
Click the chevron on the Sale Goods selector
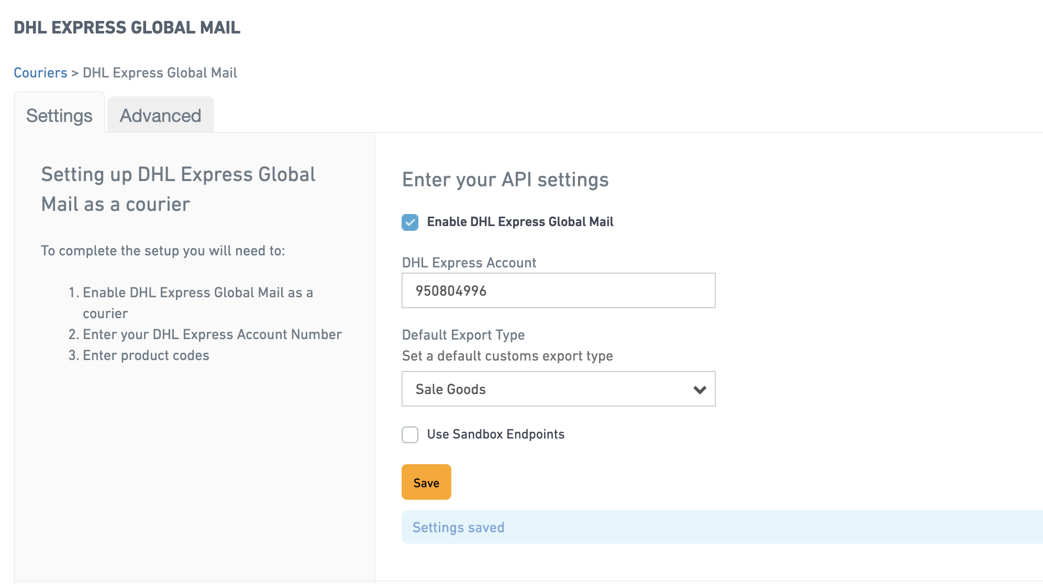(x=699, y=389)
